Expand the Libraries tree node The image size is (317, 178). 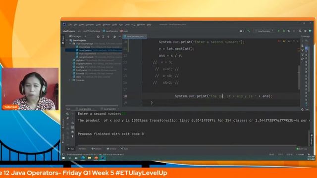(x=70, y=80)
